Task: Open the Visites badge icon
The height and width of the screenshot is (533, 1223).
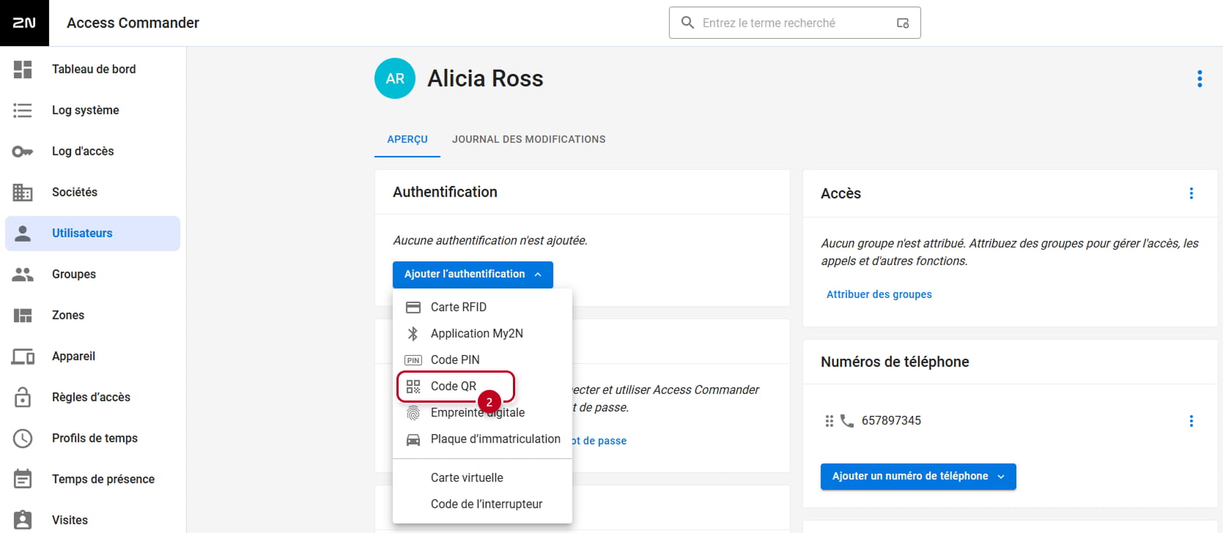Action: [23, 520]
